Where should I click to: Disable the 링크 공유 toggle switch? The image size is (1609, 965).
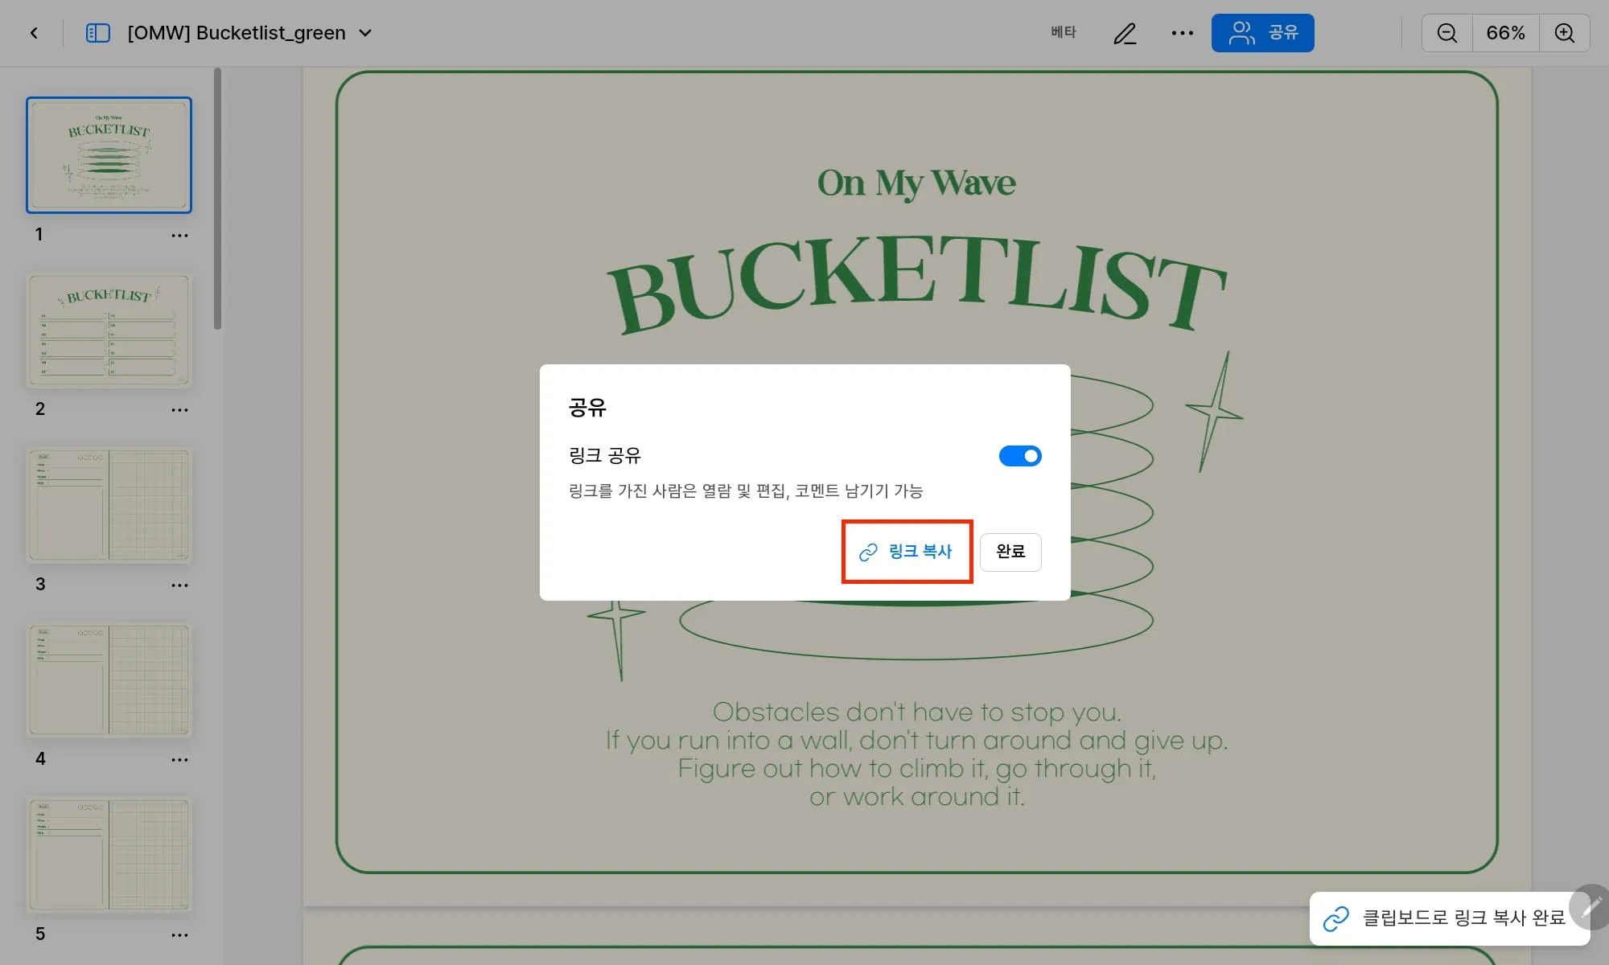click(x=1019, y=456)
